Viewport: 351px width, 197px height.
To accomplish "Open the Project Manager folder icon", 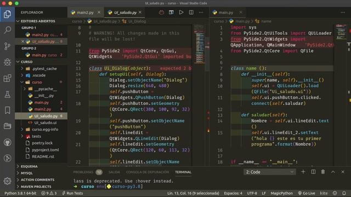I will point(7,126).
